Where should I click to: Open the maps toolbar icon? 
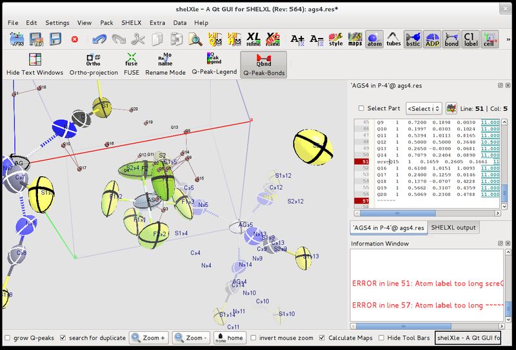point(355,39)
